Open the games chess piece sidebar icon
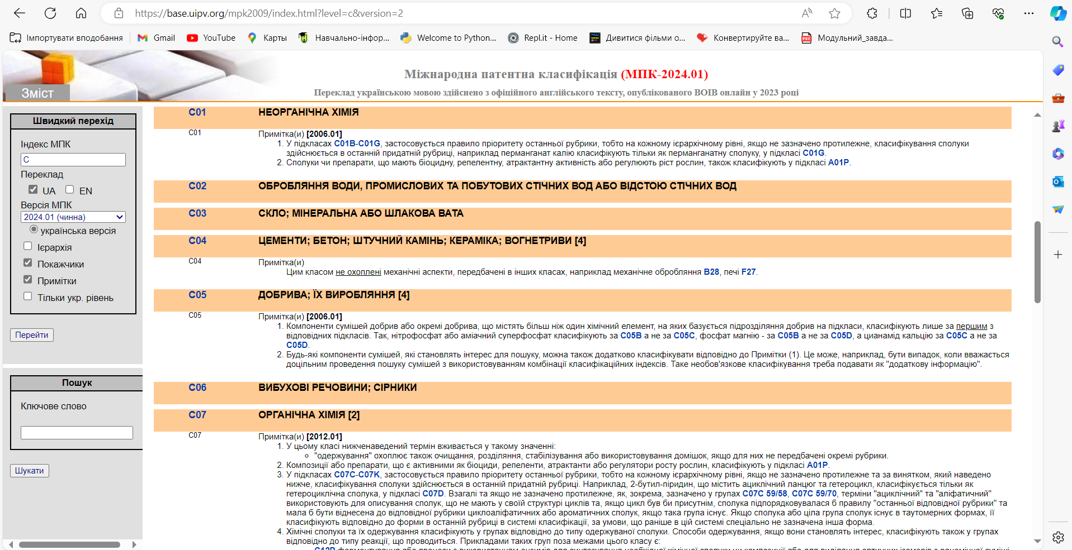This screenshot has height=550, width=1072. pyautogui.click(x=1057, y=126)
